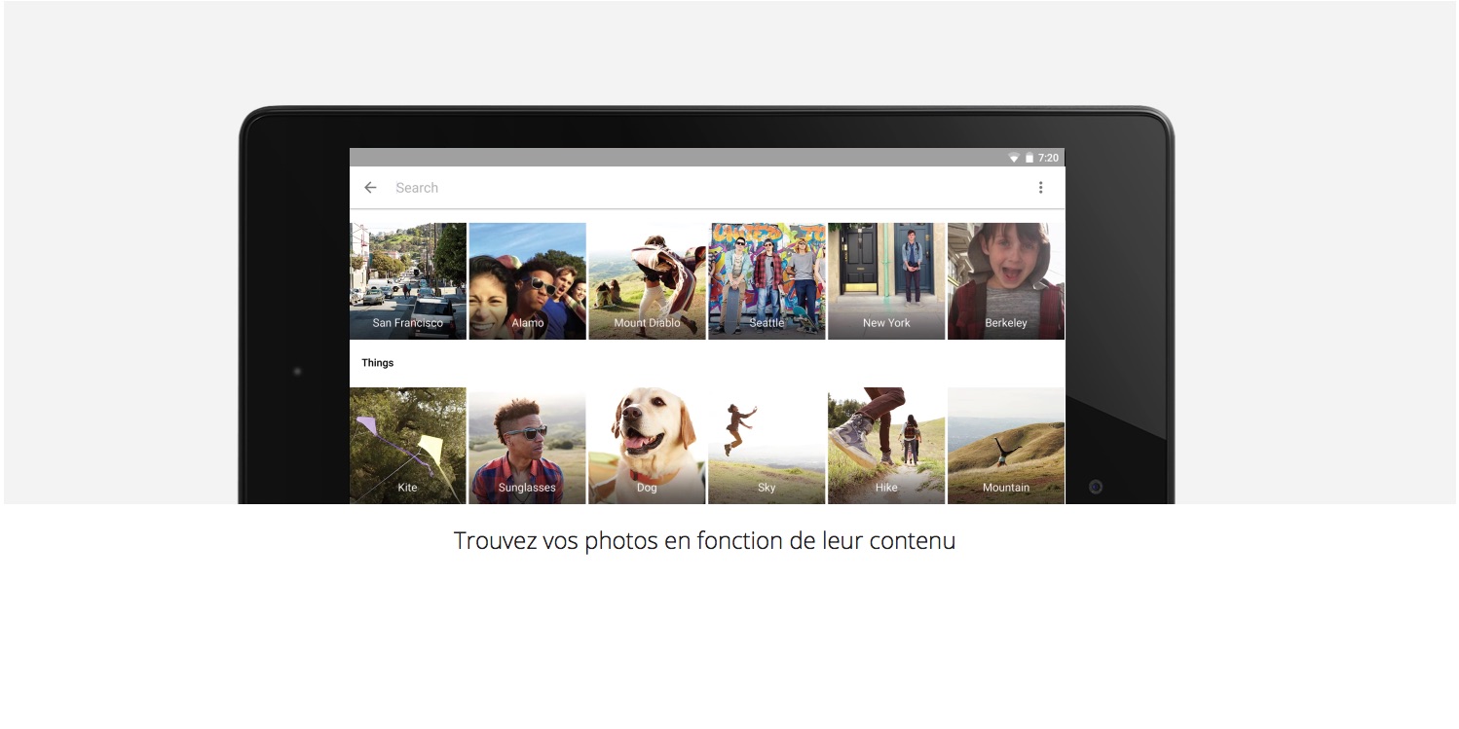The image size is (1459, 729).
Task: Open the Dog thumbnail
Action: coord(648,446)
